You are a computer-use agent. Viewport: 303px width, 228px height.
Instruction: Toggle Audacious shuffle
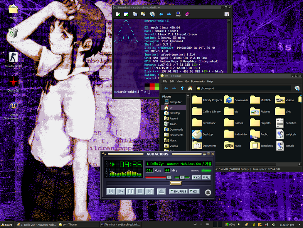coord(178,191)
